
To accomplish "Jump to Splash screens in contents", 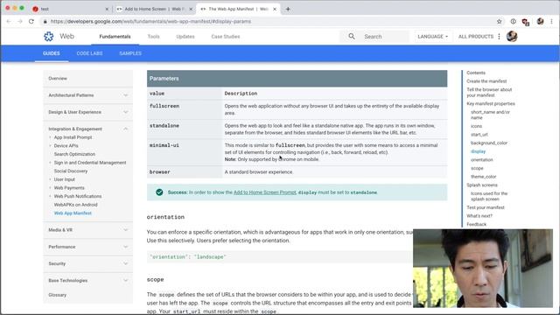I will [x=482, y=185].
